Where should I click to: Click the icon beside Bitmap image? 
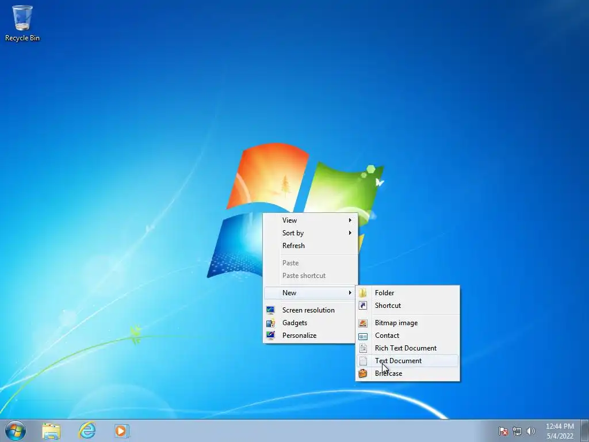point(363,323)
